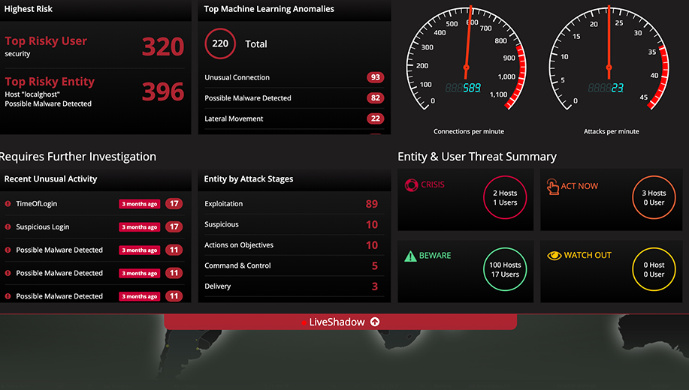
Task: Click the 100 Hosts 17 Users circle
Action: [x=505, y=269]
